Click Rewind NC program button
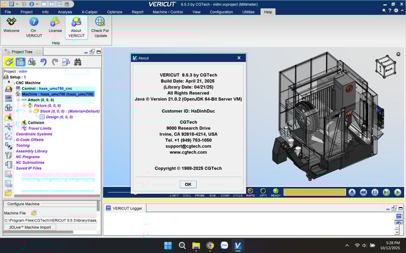The height and width of the screenshot is (253, 406). coord(363,192)
